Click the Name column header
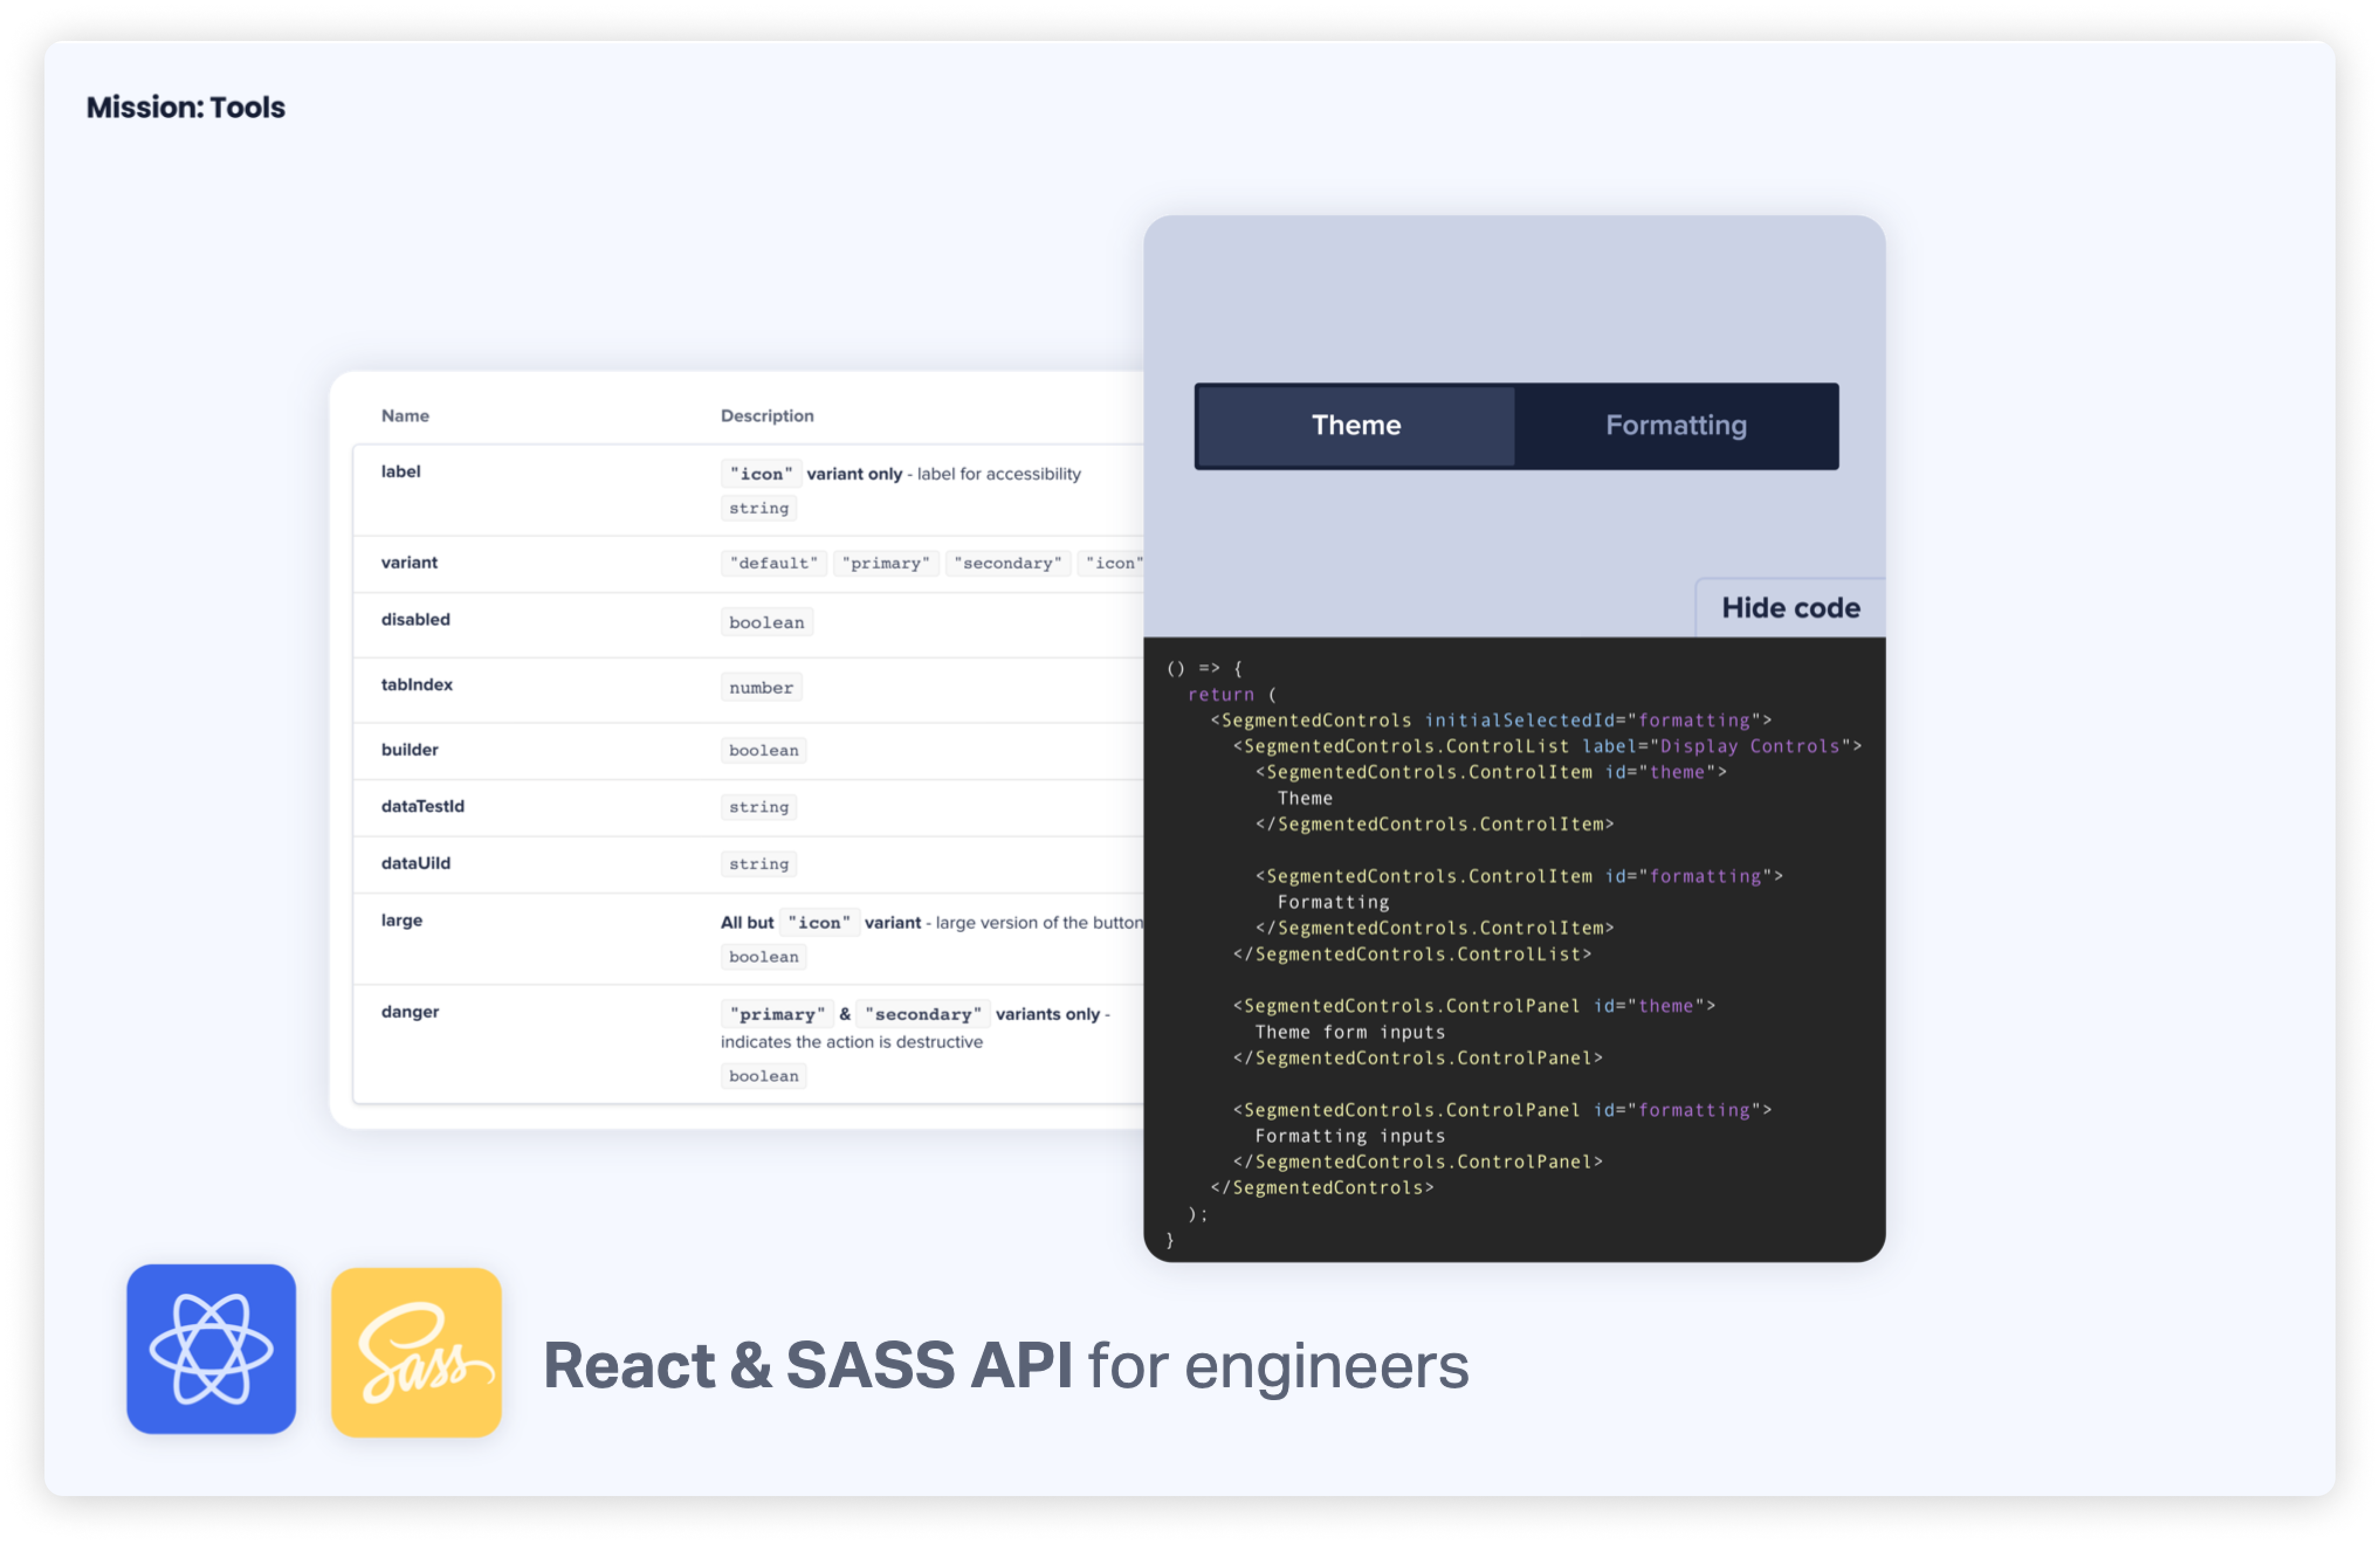The width and height of the screenshot is (2380, 1544). coord(405,416)
